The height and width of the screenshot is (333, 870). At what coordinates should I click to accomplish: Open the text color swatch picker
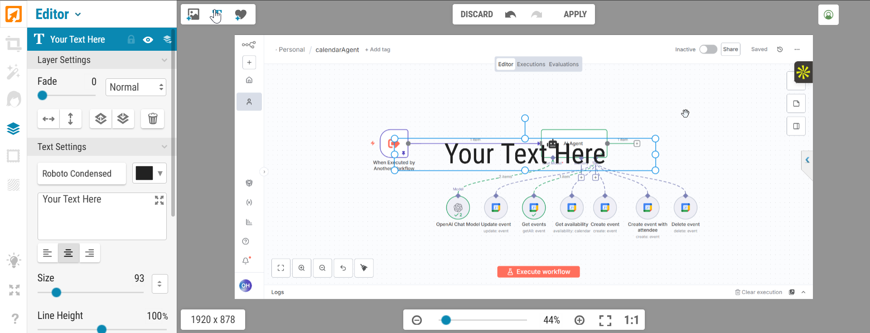150,173
